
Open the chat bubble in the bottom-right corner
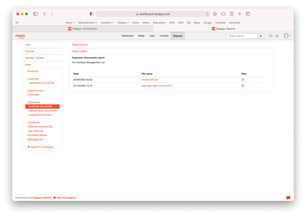click(288, 198)
